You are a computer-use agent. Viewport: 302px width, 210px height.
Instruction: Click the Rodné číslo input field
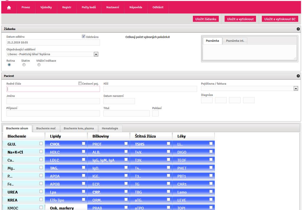coord(53,89)
